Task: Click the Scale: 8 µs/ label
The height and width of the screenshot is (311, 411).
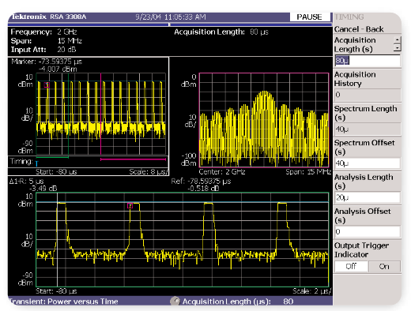Action: [149, 172]
